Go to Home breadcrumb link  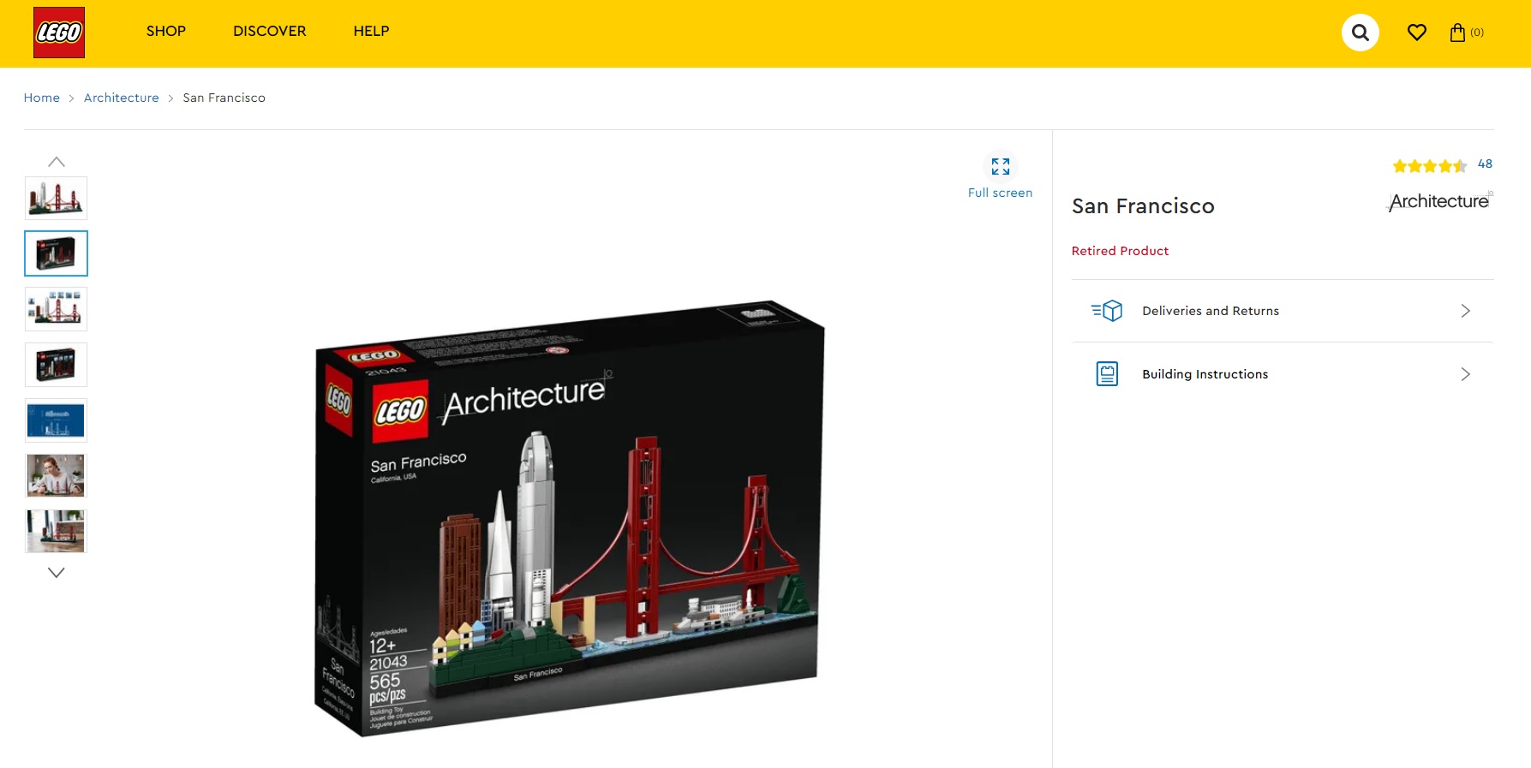(42, 98)
